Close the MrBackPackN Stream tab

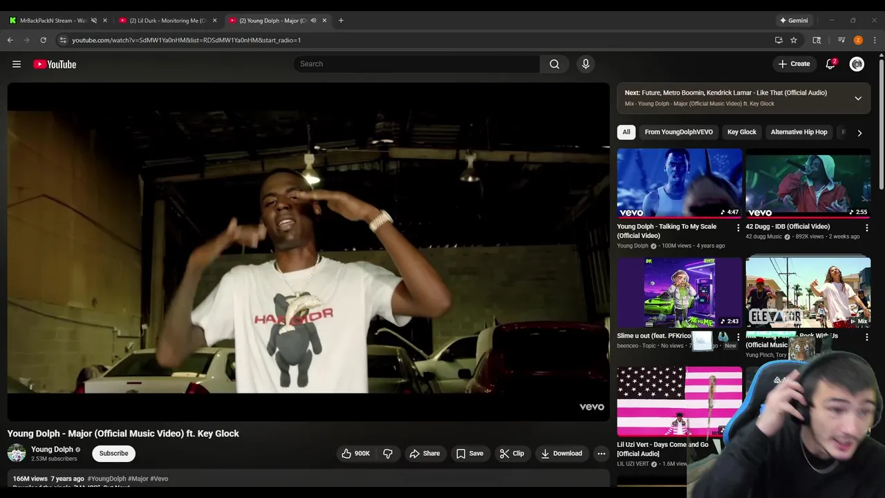105,20
